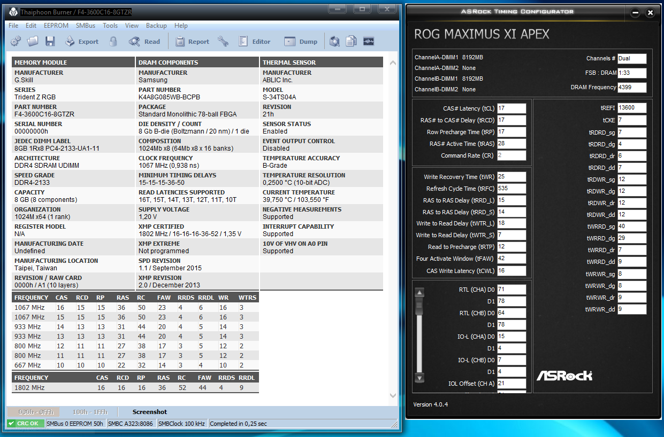Click the report scroll up arrow
This screenshot has height=437, width=664.
coord(393,63)
